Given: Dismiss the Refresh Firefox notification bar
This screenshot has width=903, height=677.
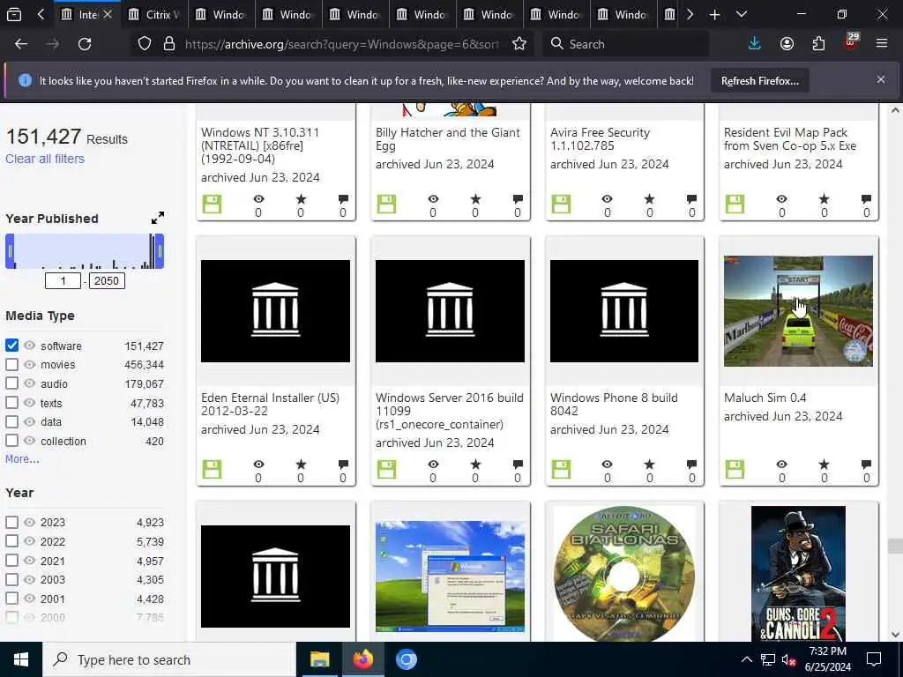Looking at the screenshot, I should click(x=881, y=79).
